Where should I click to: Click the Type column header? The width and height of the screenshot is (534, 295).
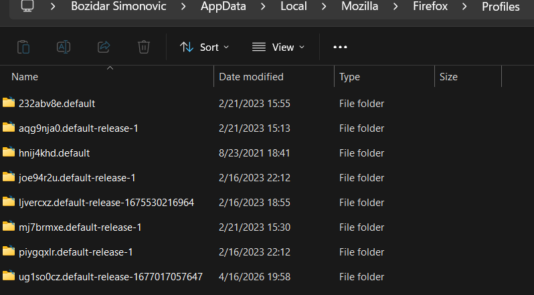(350, 77)
